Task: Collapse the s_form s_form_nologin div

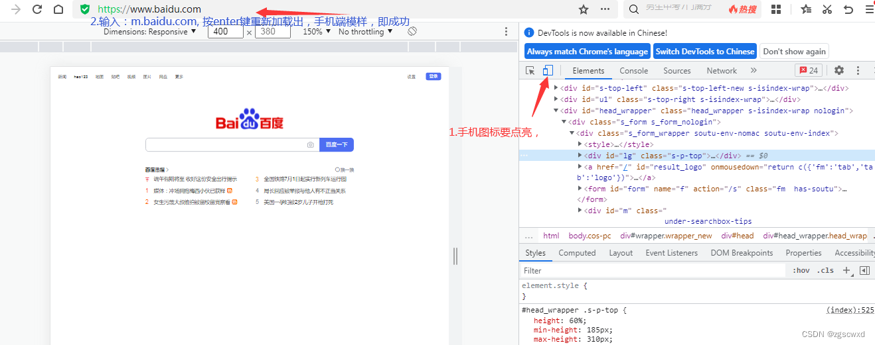Action: click(x=564, y=122)
